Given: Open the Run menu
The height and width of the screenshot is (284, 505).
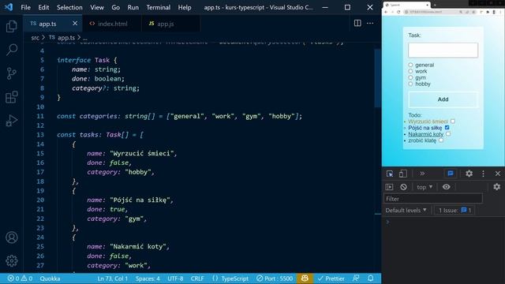Looking at the screenshot, I should [133, 7].
